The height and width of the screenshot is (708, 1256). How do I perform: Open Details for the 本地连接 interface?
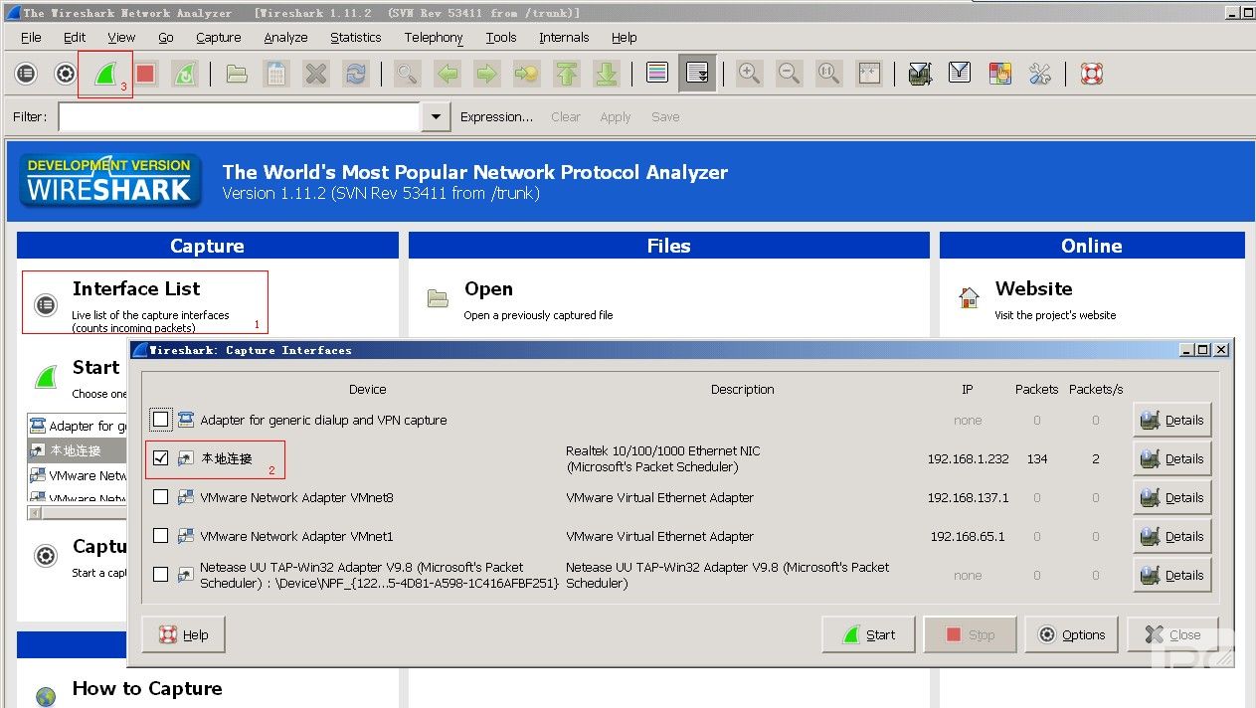(1172, 458)
